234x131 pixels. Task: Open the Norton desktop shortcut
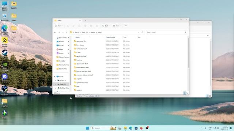coord(5,42)
